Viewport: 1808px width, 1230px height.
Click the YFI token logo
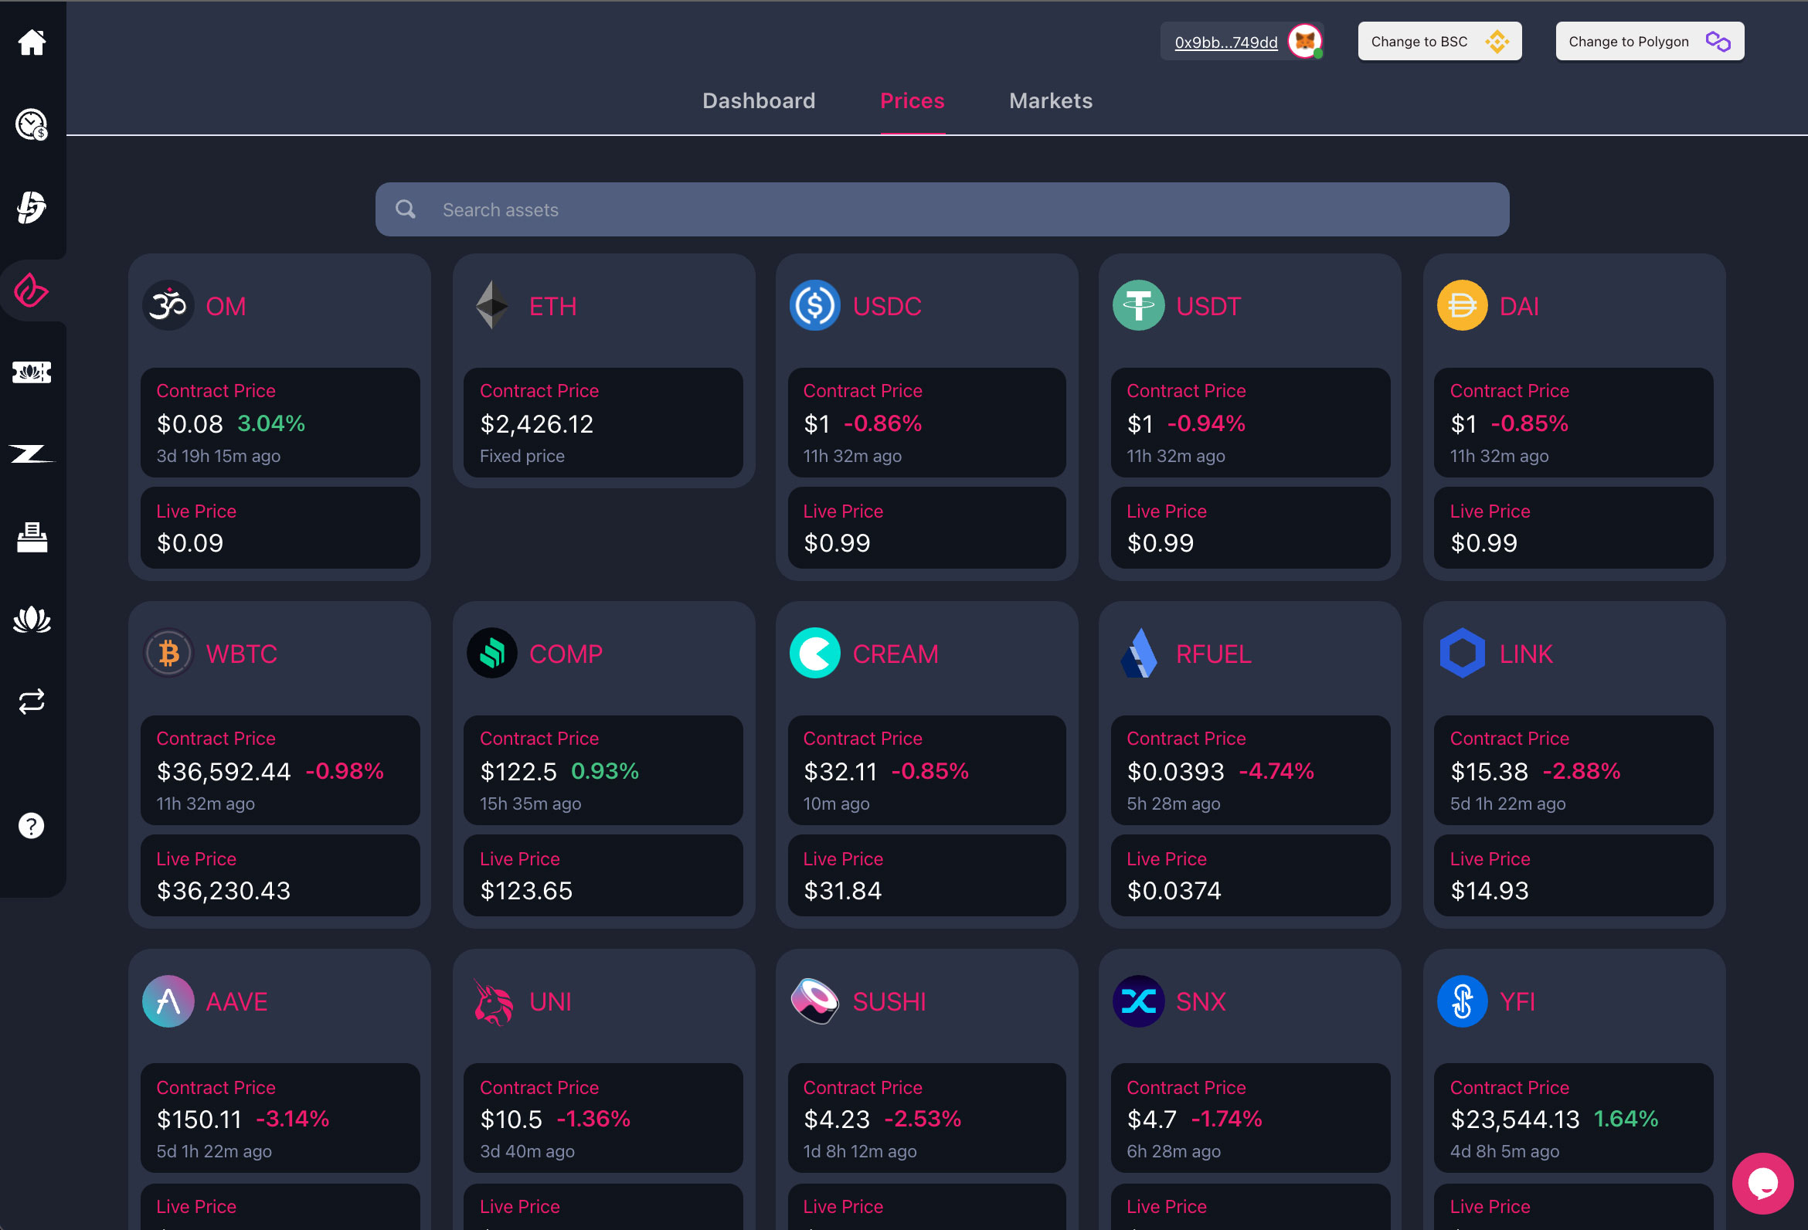pos(1462,1001)
